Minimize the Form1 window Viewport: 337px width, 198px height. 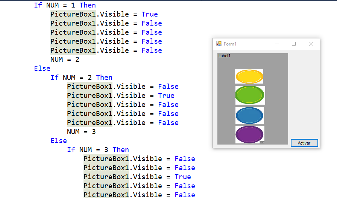coord(277,44)
